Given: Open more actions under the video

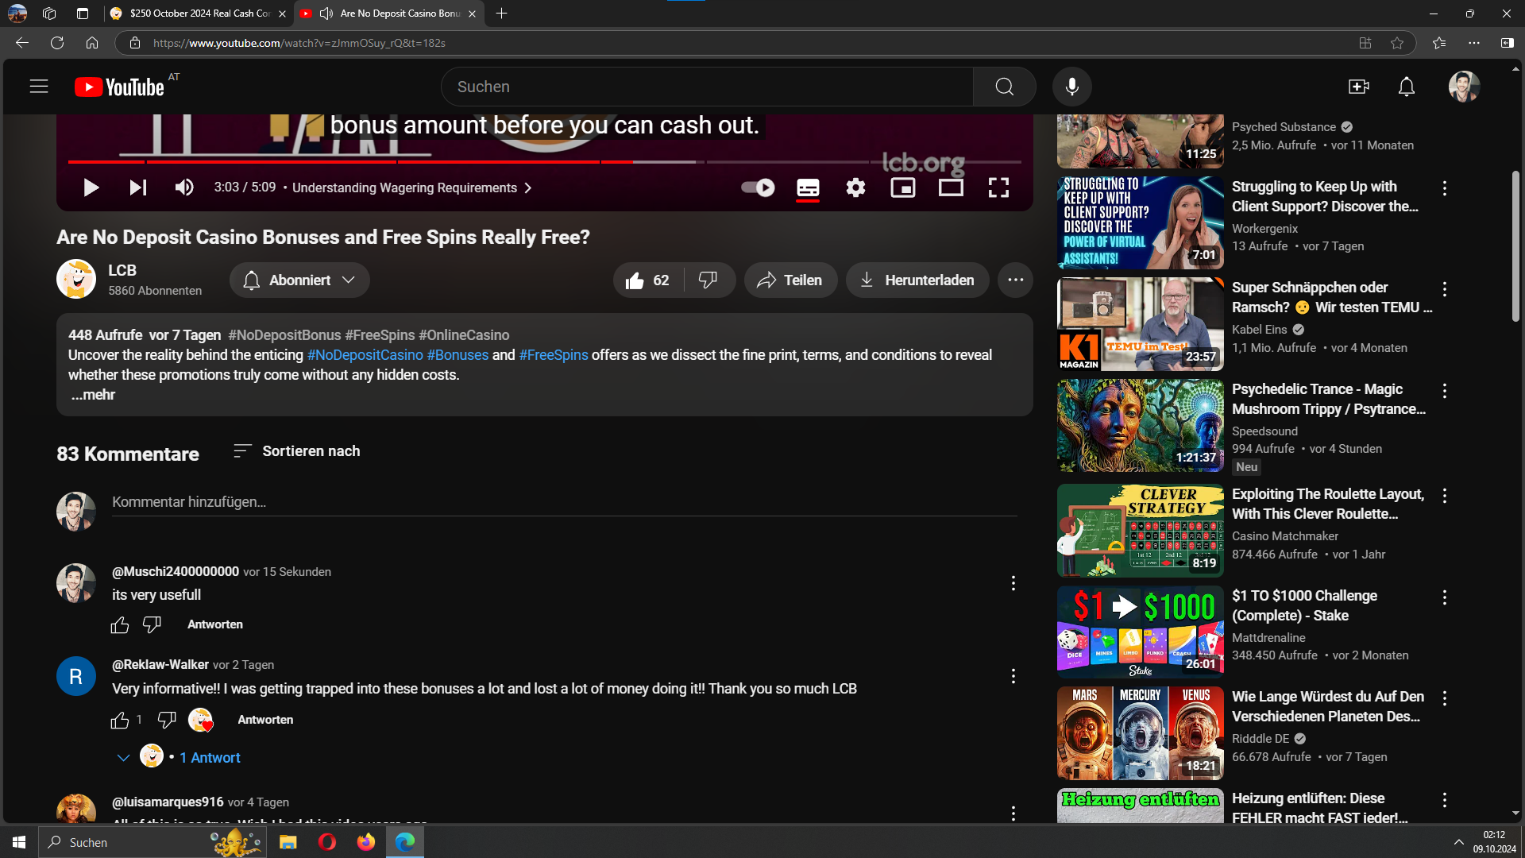Looking at the screenshot, I should pyautogui.click(x=1015, y=280).
